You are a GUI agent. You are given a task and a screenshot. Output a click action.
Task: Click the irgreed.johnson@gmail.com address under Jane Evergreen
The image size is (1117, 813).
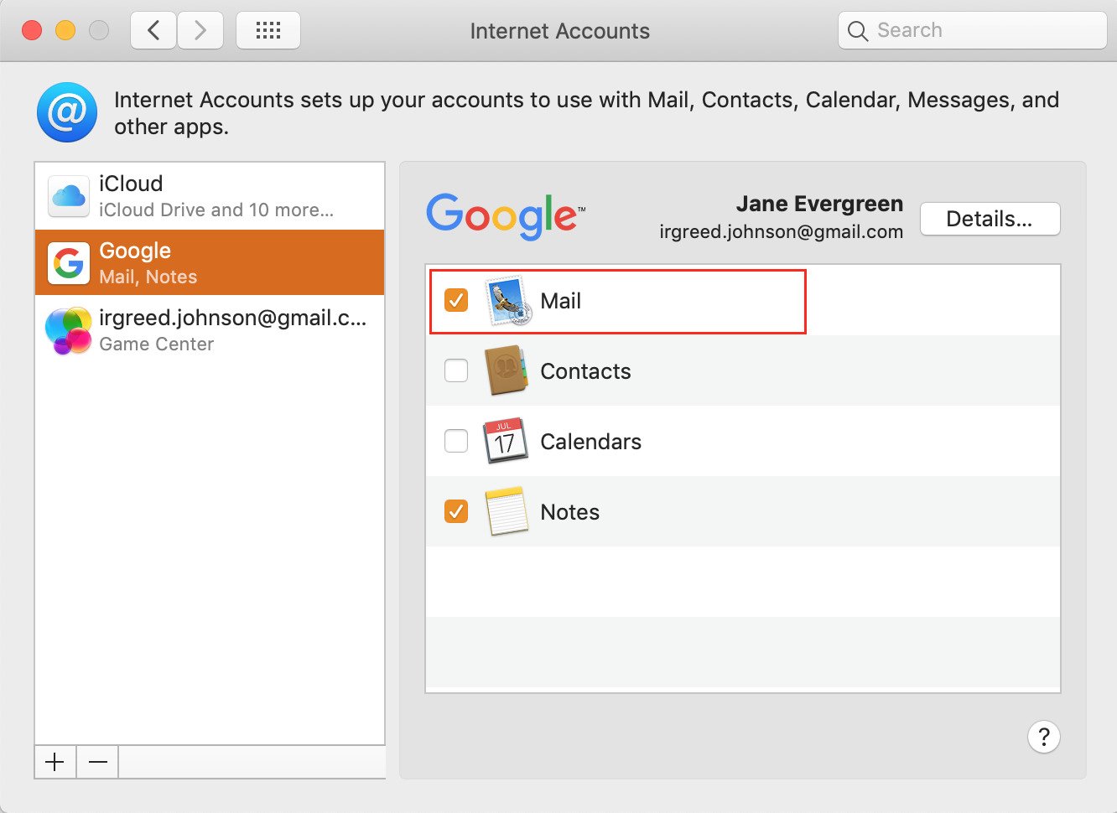(x=782, y=232)
